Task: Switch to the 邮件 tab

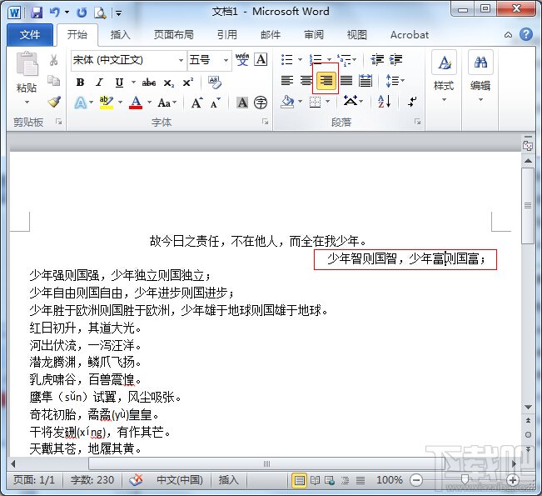Action: tap(271, 35)
